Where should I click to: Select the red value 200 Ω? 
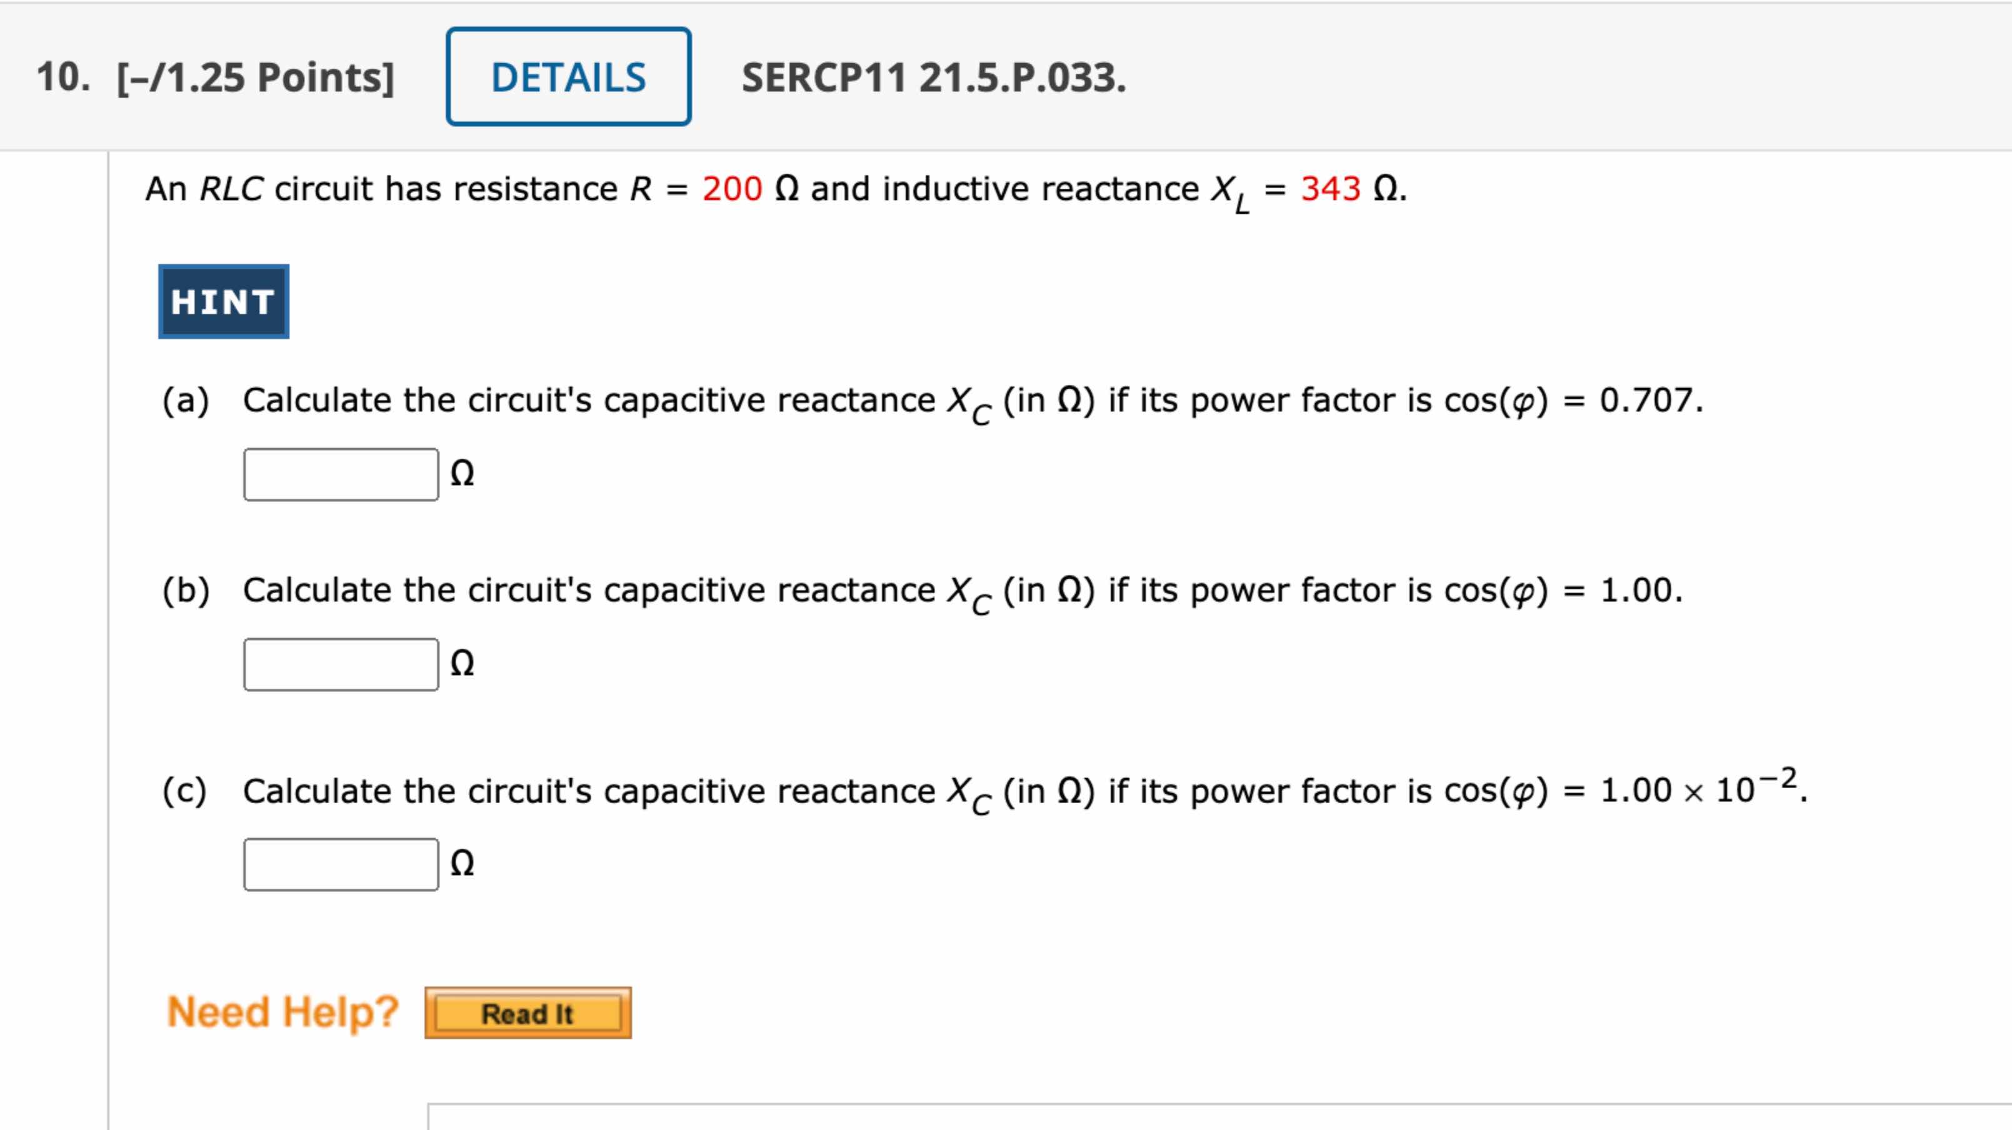731,187
